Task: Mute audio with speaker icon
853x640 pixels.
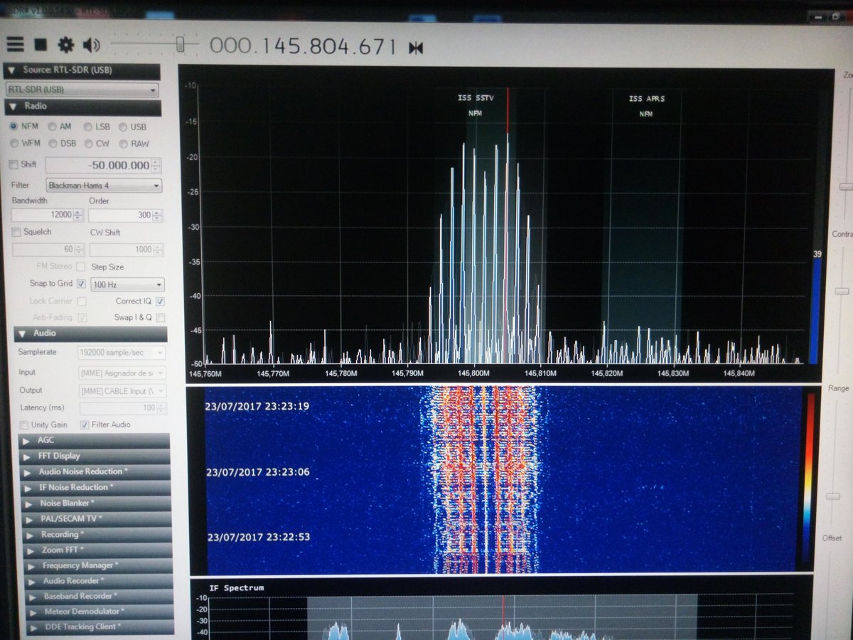Action: [91, 46]
